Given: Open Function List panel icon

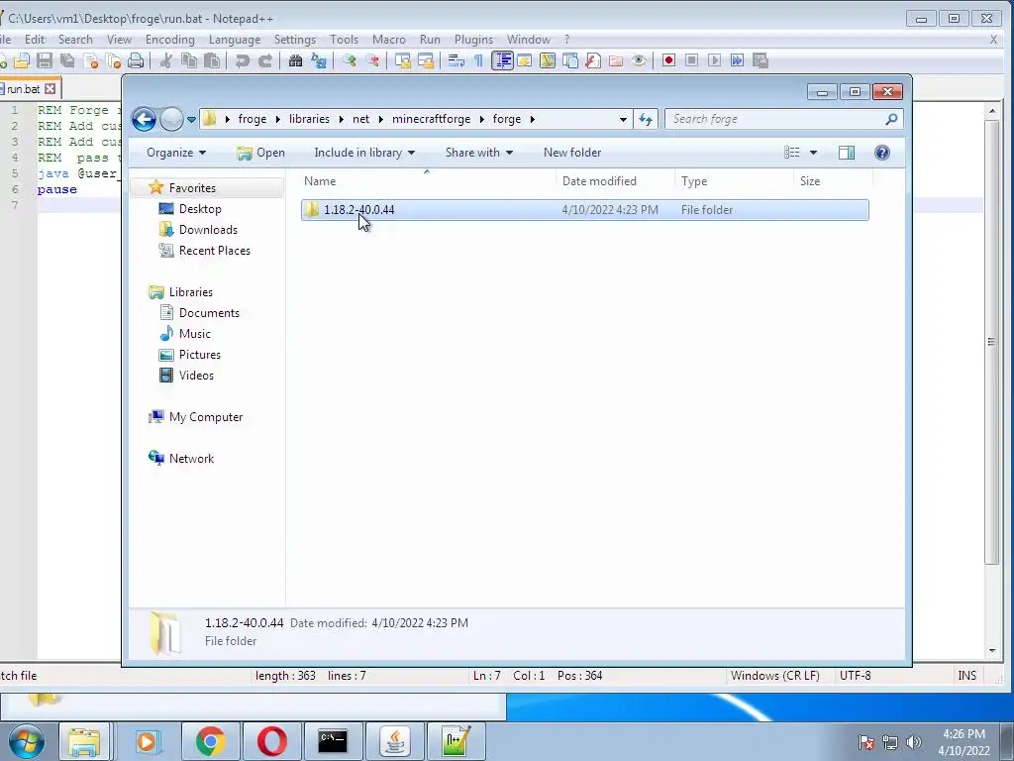Looking at the screenshot, I should coord(593,60).
